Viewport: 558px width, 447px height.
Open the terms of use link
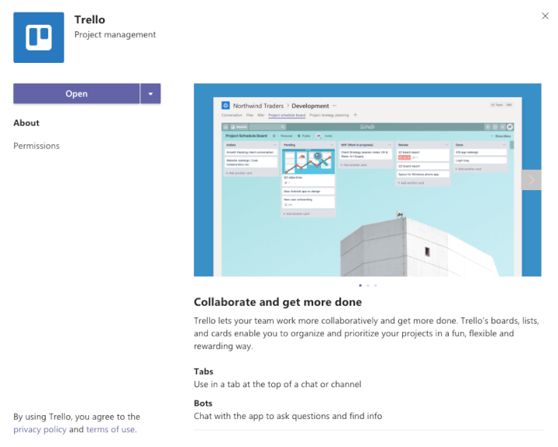pyautogui.click(x=110, y=429)
